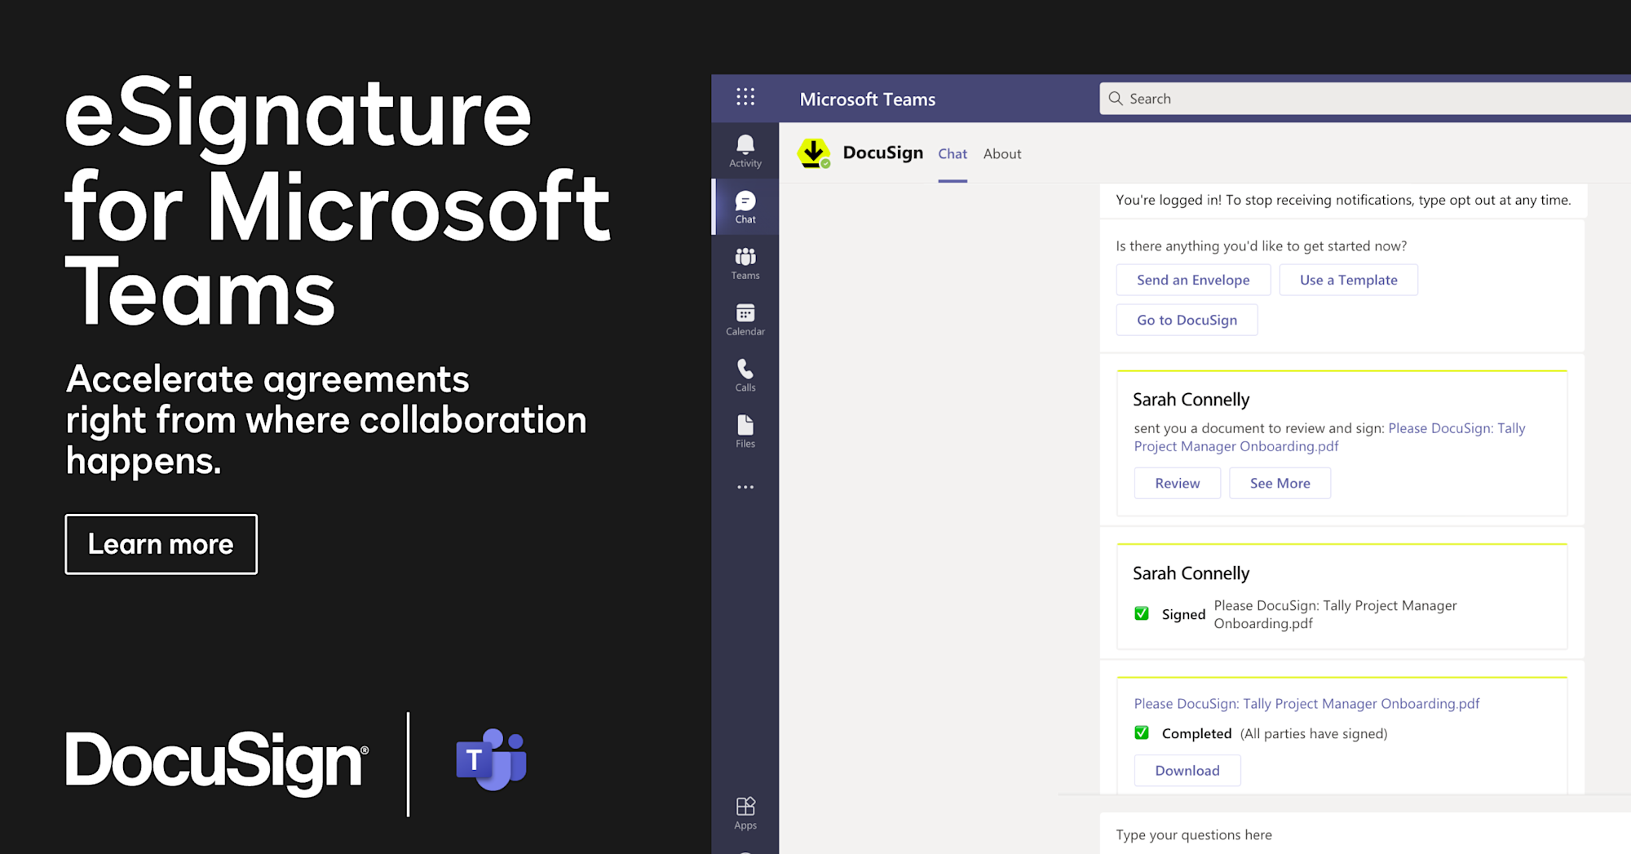Click the Microsoft Teams logo beside DocuSign wordmark
This screenshot has width=1631, height=854.
click(x=493, y=761)
